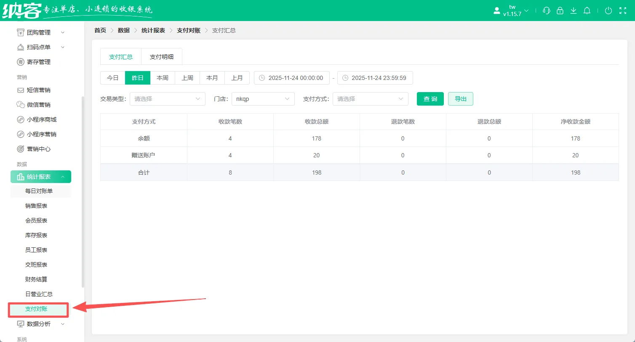Select the 扫码点单 bell icon in sidebar
Screen dimensions: 635x342
pos(21,47)
